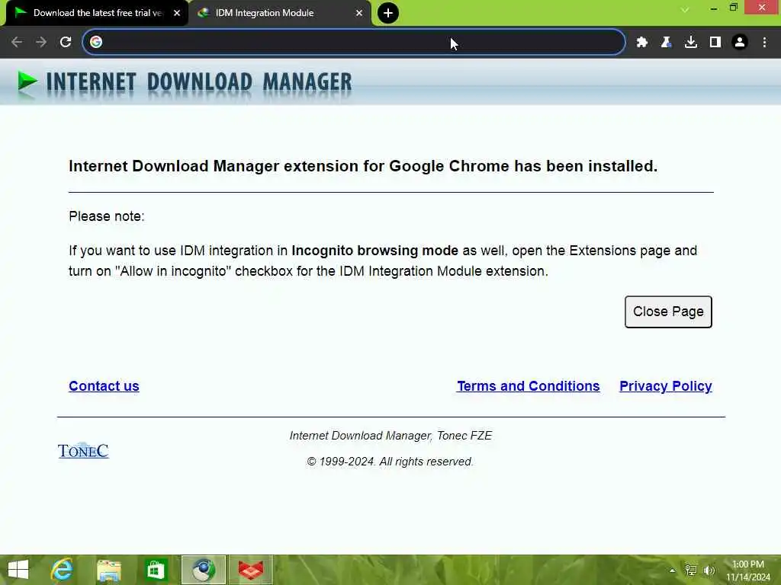
Task: Open the Terms and Conditions link
Action: pos(529,386)
